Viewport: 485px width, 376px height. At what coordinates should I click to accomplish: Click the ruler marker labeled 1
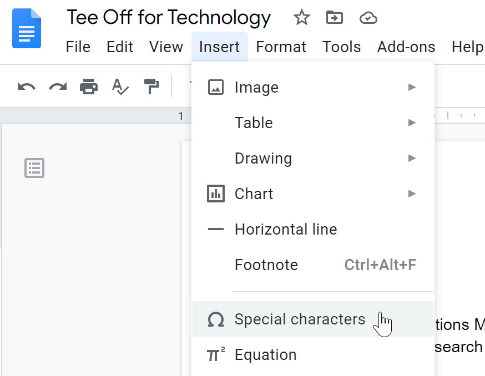coord(181,116)
